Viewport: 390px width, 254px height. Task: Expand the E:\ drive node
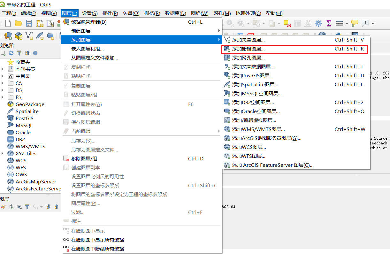[3, 97]
